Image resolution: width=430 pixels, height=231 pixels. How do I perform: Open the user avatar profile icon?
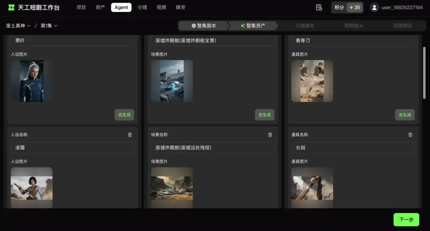pos(374,7)
